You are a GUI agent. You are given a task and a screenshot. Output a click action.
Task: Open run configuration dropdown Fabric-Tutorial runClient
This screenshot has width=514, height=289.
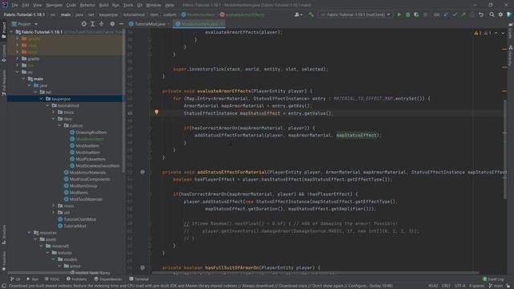click(355, 14)
